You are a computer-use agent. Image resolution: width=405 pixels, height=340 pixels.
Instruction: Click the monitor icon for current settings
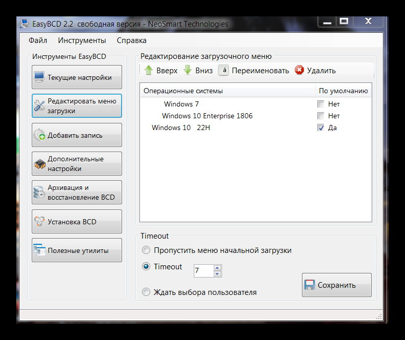(39, 77)
